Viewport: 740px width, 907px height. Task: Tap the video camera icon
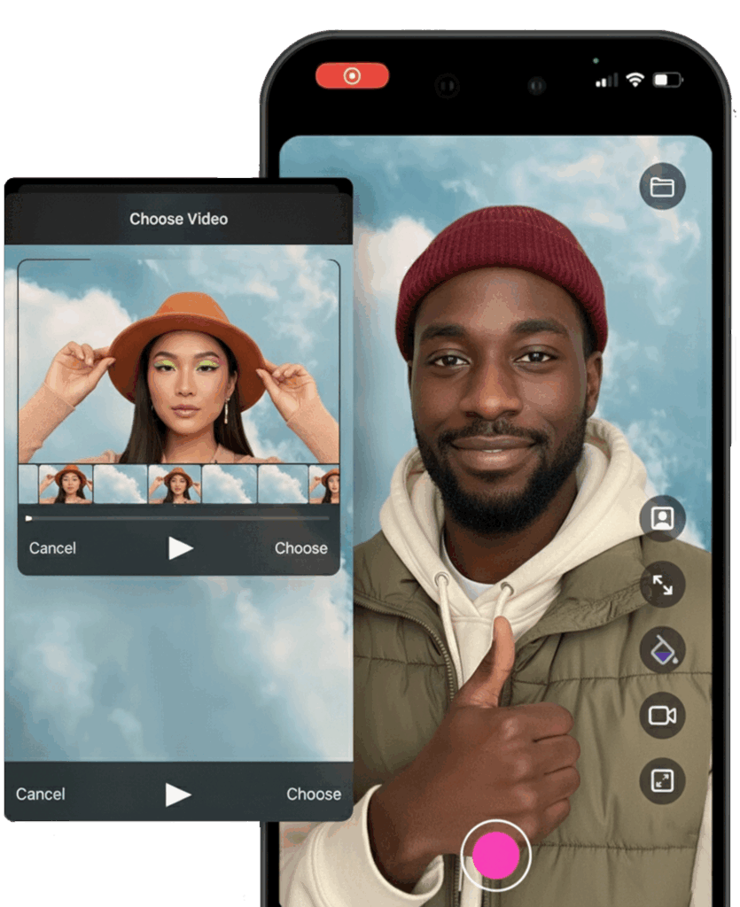662,716
